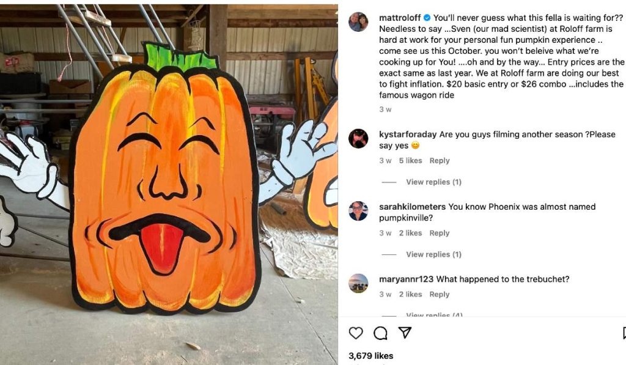Reply to sarahkilometers' pumpkinville comment
This screenshot has width=626, height=365.
439,233
